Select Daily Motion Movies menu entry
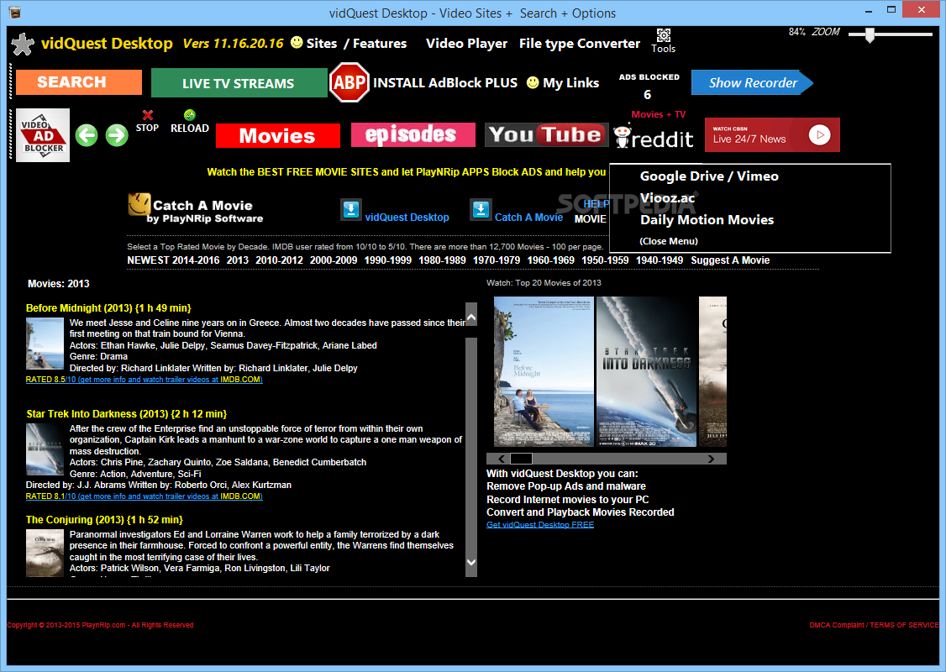 [707, 219]
